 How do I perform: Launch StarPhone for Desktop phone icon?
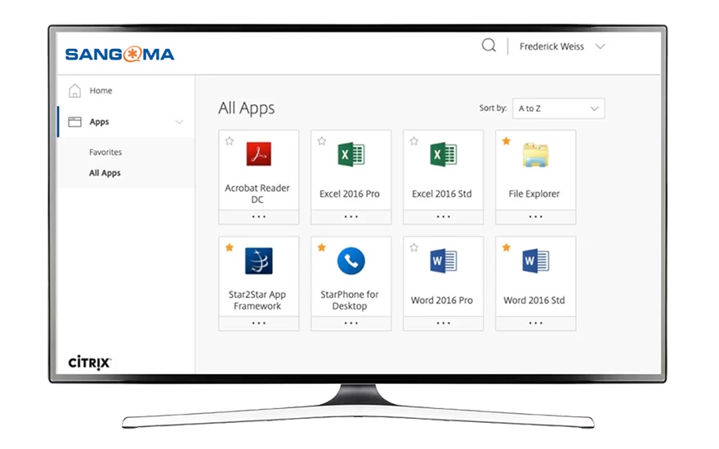point(351,261)
